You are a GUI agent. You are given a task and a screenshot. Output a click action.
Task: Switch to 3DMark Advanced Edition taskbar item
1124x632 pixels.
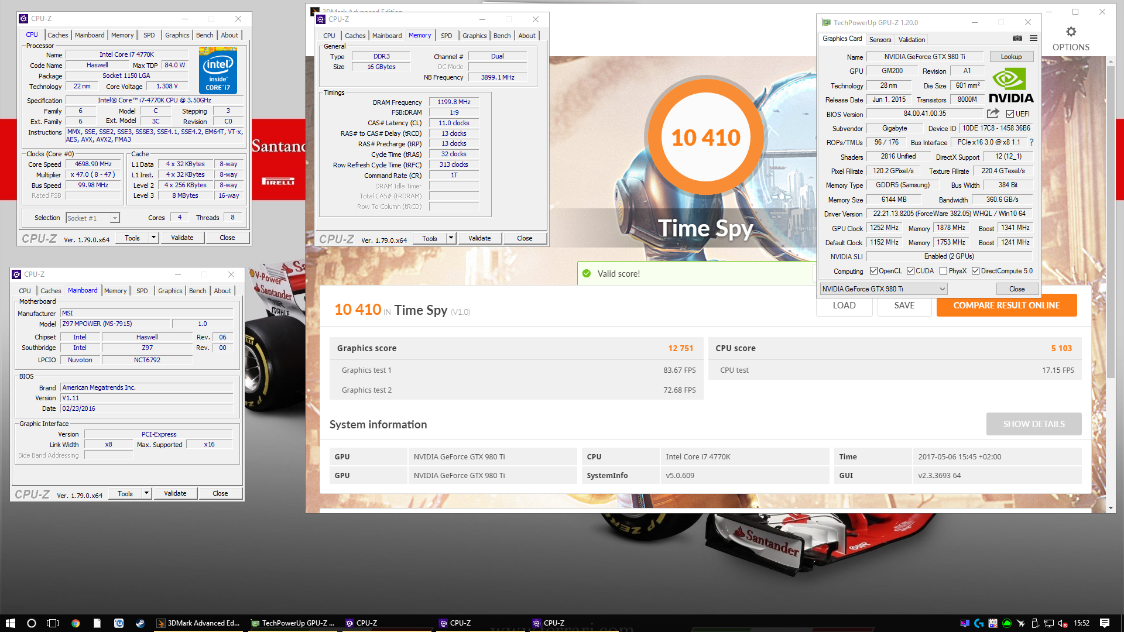(x=198, y=623)
